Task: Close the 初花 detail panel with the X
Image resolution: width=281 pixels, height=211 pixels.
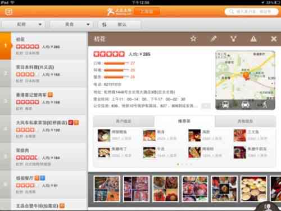Action: [274, 39]
